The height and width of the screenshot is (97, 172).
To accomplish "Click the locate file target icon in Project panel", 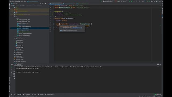I will coord(41,4).
